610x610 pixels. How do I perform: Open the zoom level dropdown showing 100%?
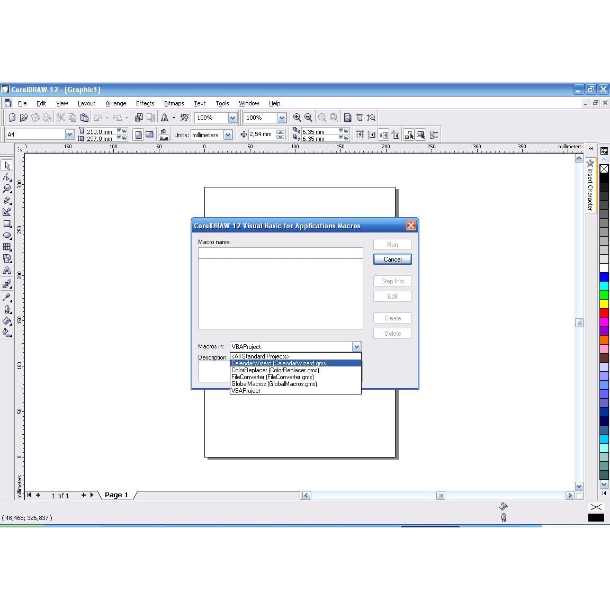[232, 118]
